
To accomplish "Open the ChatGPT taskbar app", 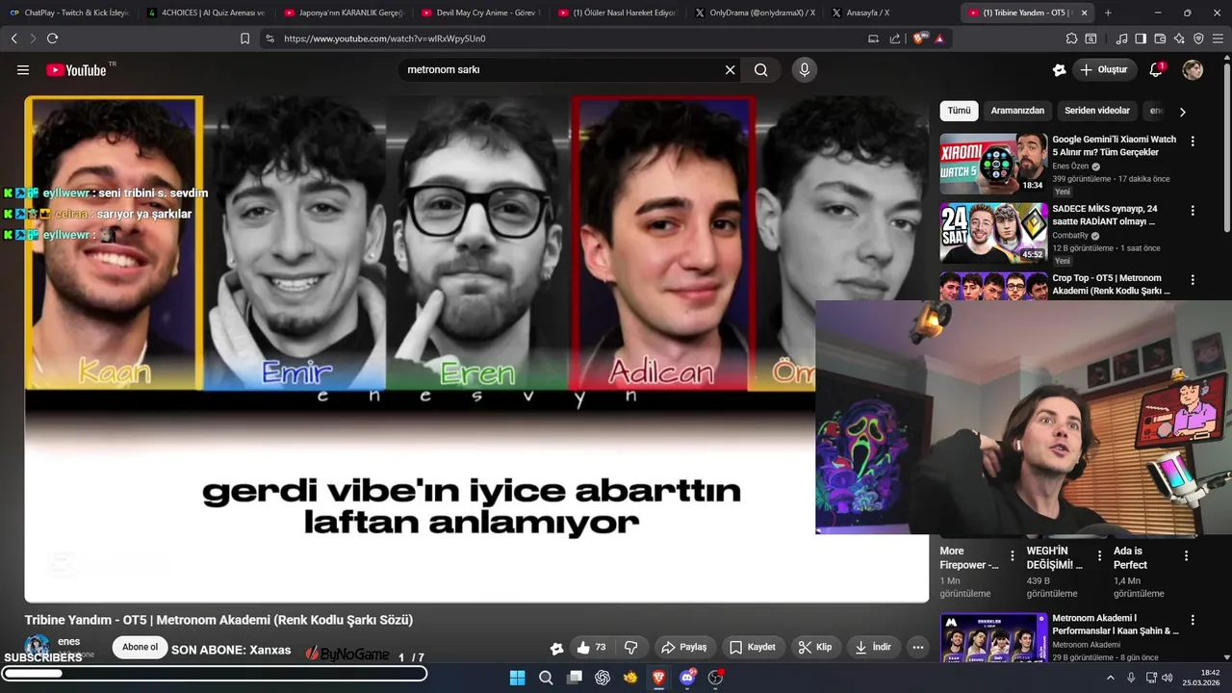I will [603, 678].
